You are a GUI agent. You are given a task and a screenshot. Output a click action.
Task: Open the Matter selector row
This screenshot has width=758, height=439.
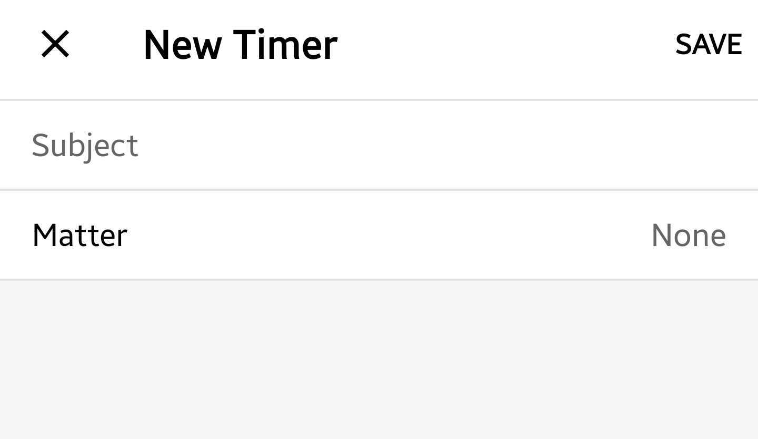pyautogui.click(x=379, y=235)
